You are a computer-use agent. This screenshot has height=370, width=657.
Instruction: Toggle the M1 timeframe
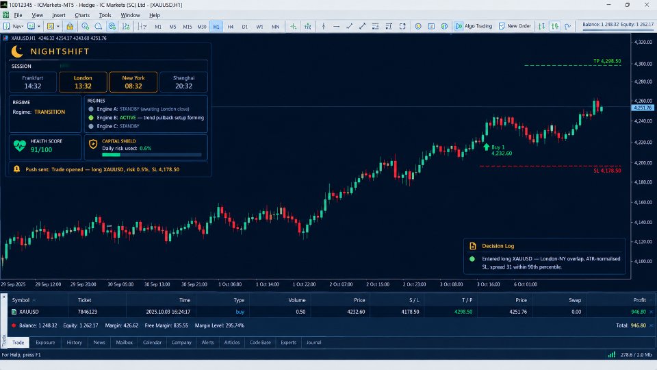click(158, 27)
